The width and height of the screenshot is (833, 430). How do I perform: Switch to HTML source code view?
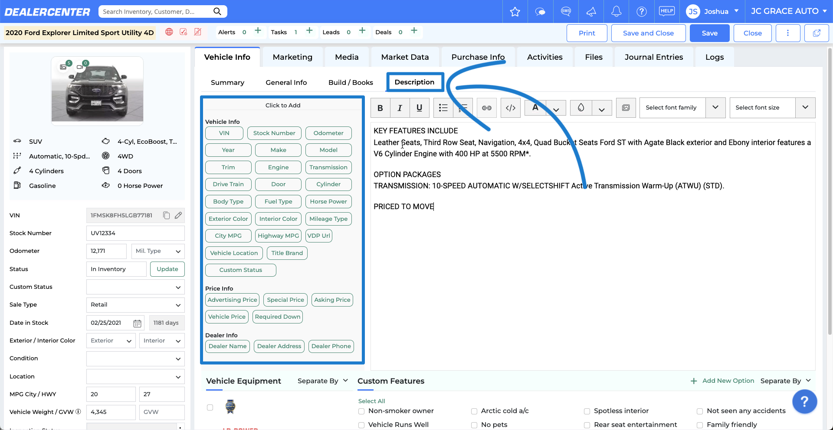(511, 108)
